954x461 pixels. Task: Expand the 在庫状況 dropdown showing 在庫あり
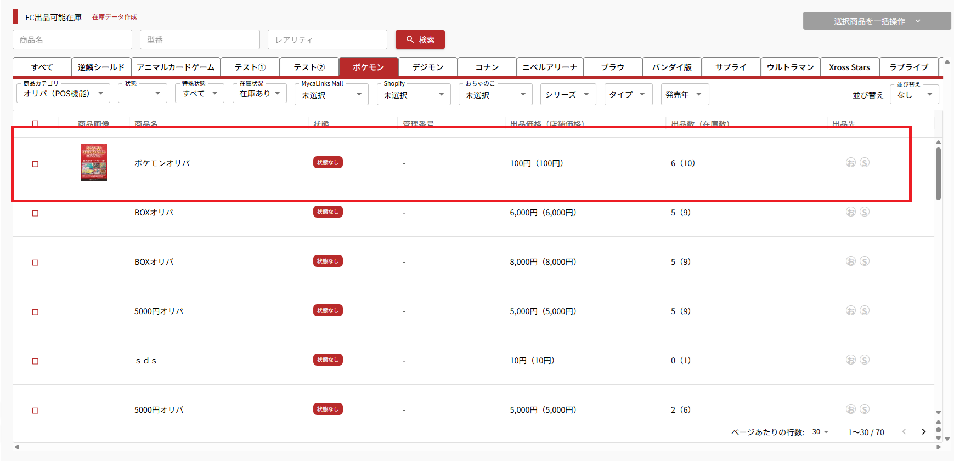coord(259,94)
